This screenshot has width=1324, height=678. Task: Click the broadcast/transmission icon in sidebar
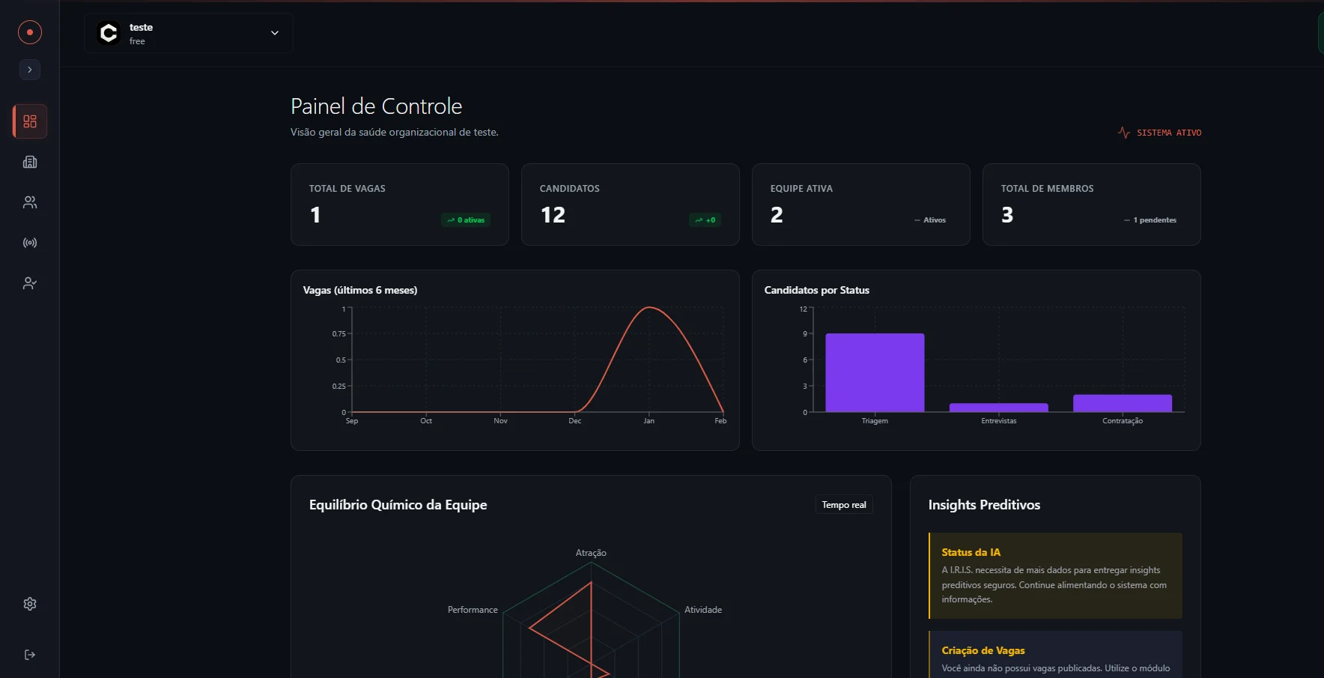[29, 242]
